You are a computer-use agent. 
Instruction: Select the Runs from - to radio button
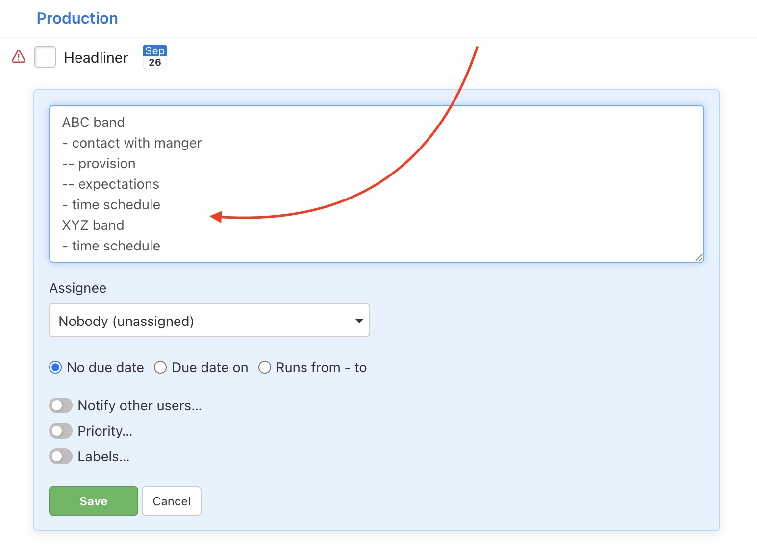pos(265,367)
